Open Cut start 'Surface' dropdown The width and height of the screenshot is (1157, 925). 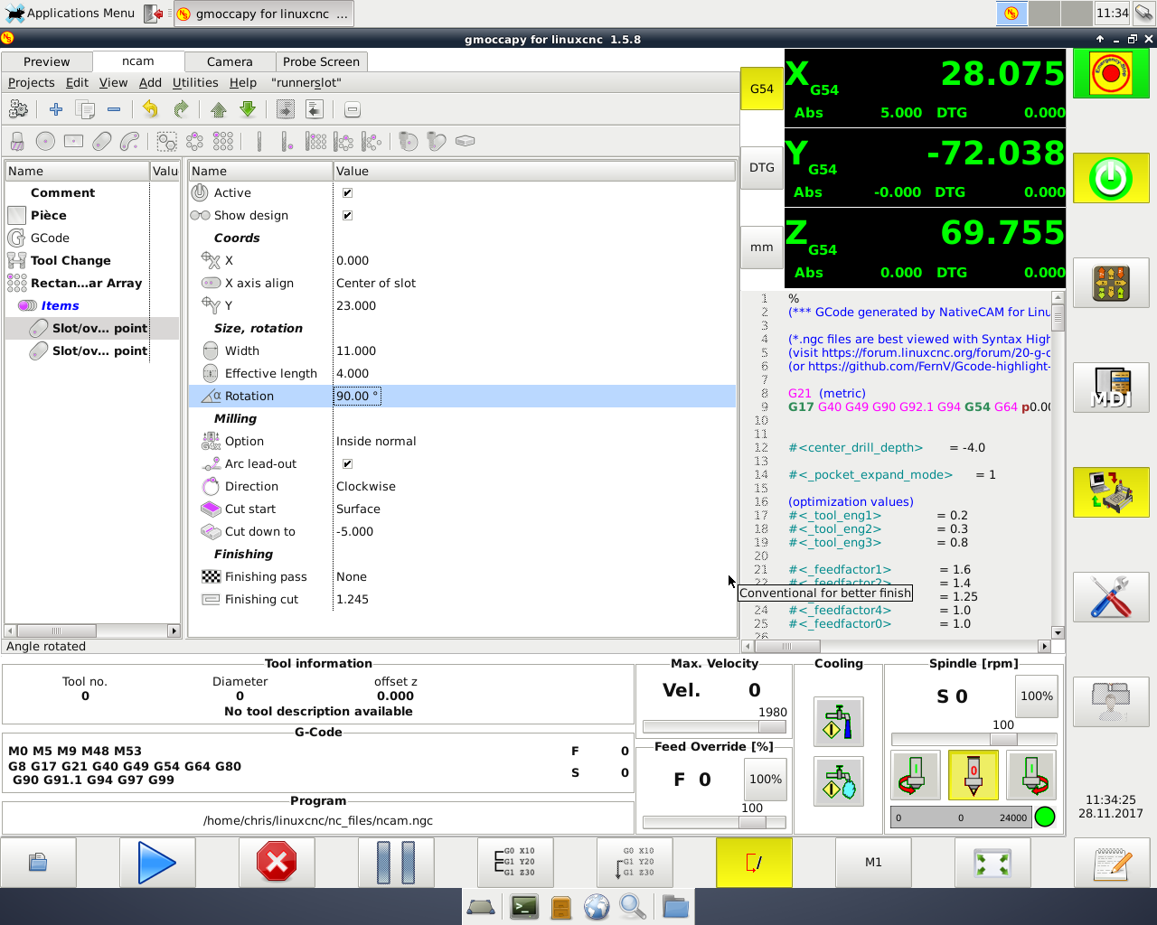click(x=534, y=509)
